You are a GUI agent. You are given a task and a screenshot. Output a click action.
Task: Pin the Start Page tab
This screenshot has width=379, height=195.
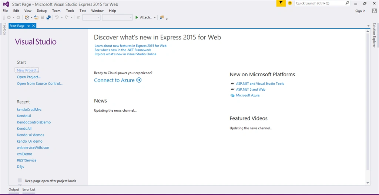(x=28, y=26)
